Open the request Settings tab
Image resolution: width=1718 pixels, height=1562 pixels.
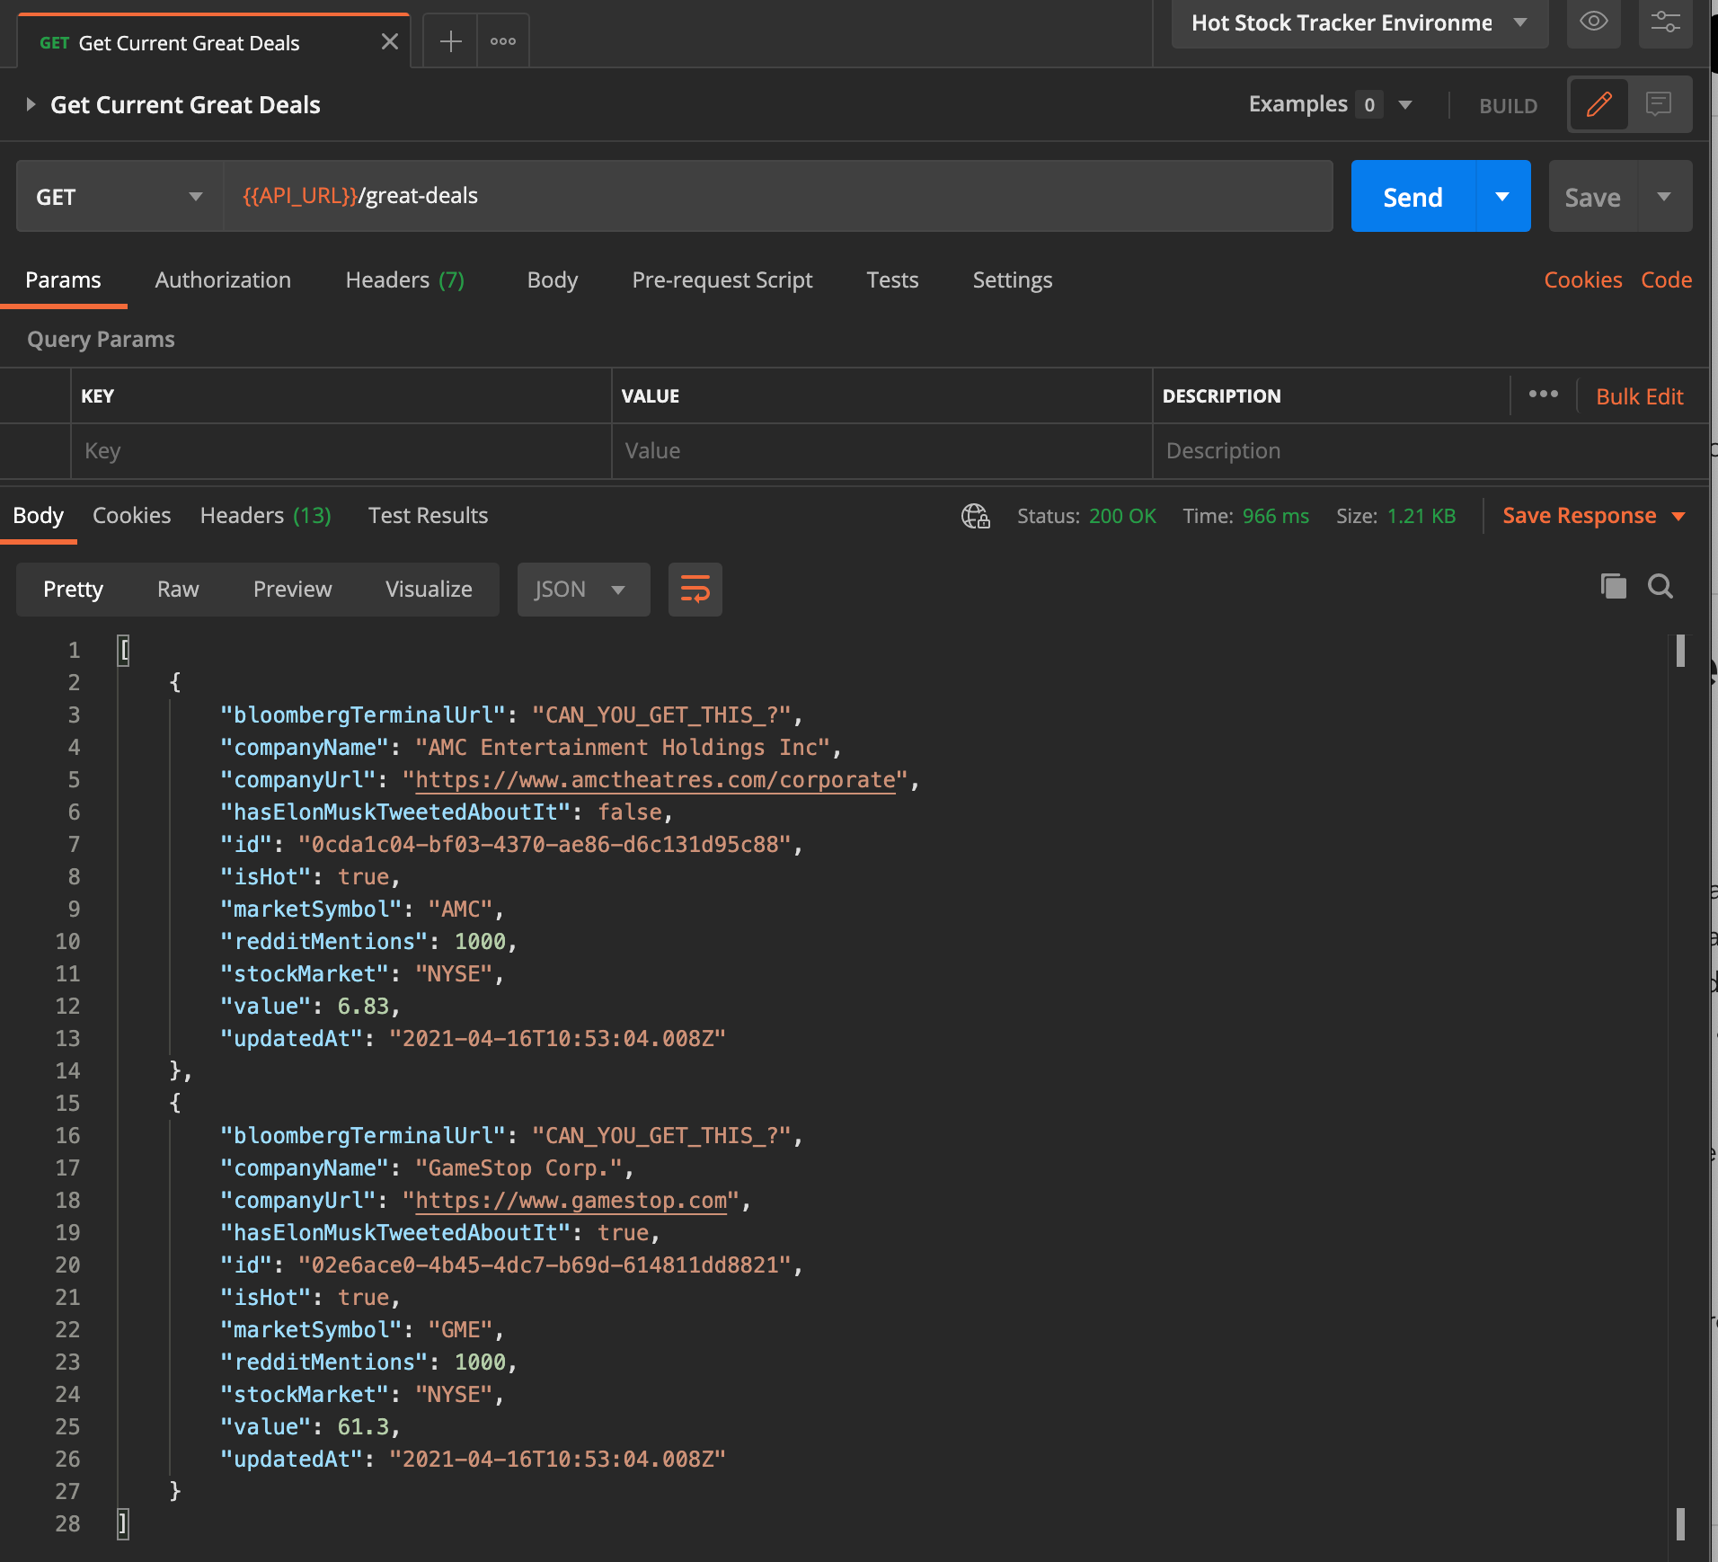(1013, 280)
